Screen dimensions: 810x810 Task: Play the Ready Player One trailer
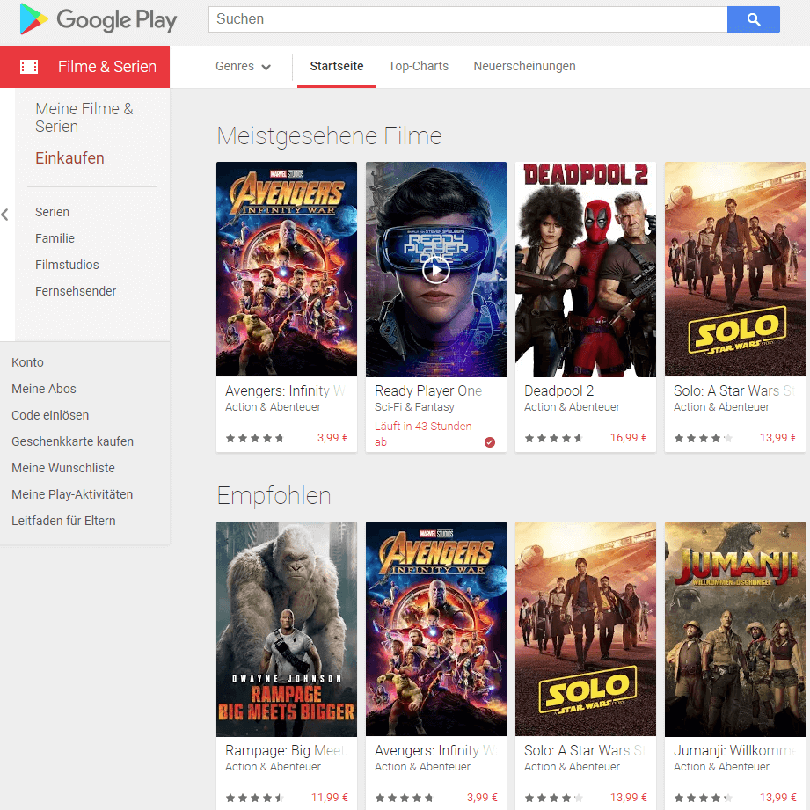[436, 270]
